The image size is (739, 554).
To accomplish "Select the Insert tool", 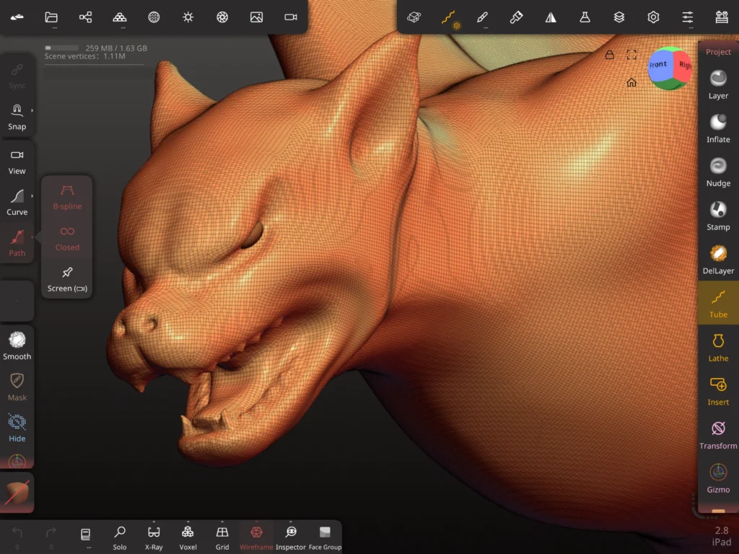I will pos(718,392).
